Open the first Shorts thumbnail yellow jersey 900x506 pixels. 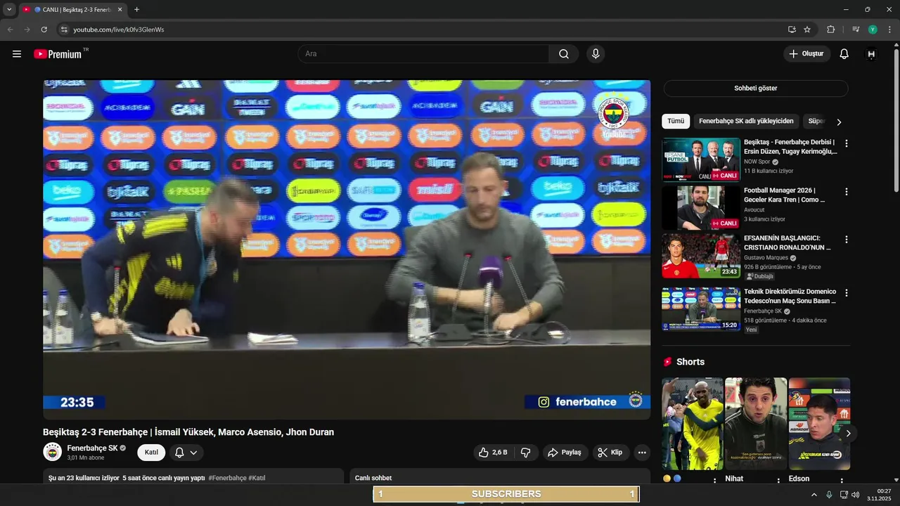[693, 424]
